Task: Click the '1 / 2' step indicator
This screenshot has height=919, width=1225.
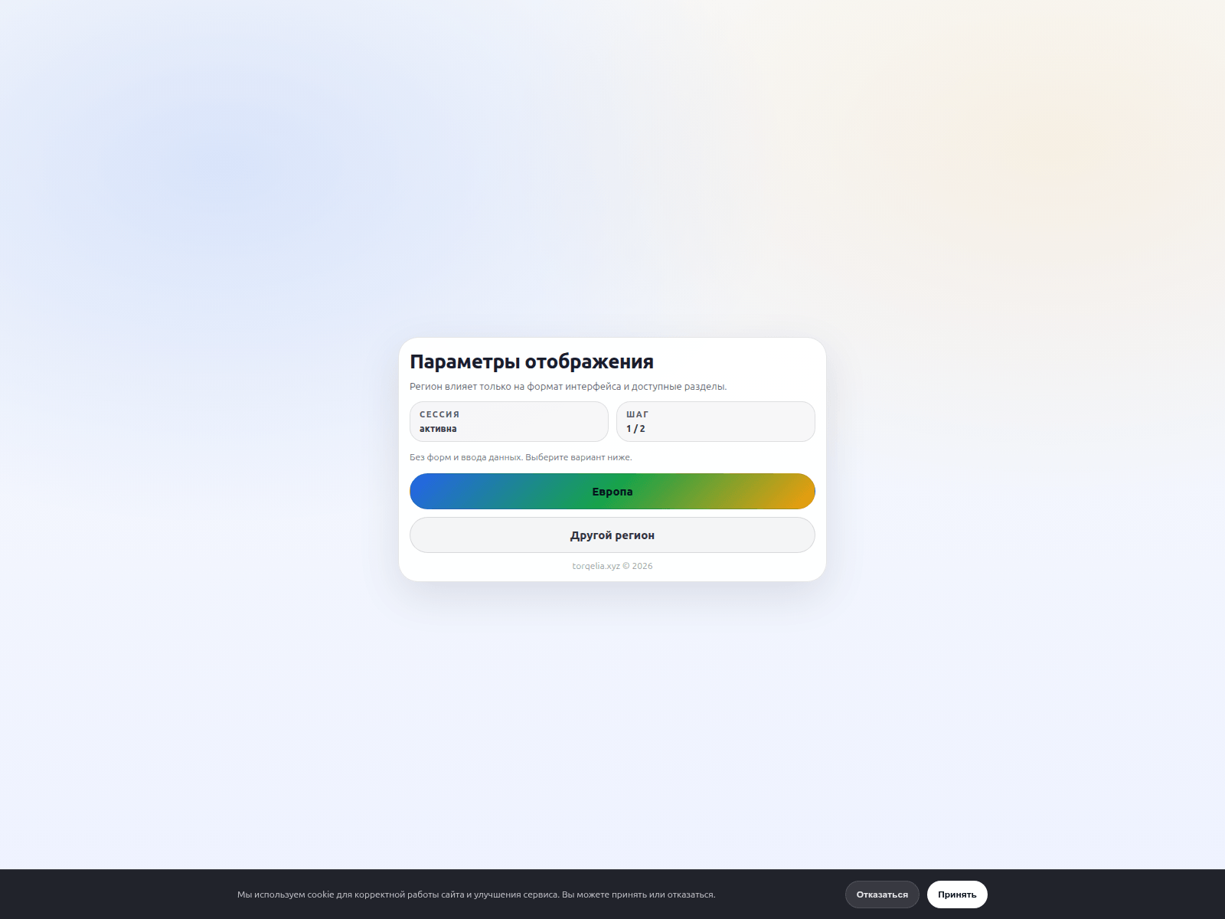Action: click(x=635, y=429)
